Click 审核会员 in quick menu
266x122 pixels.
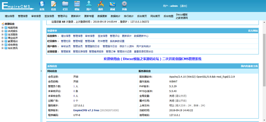coord(66,46)
